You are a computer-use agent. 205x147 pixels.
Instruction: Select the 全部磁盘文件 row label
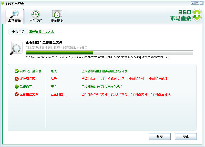click(x=29, y=94)
